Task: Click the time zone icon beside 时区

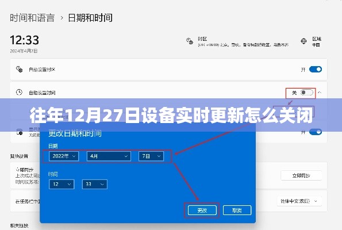Action: (190, 41)
